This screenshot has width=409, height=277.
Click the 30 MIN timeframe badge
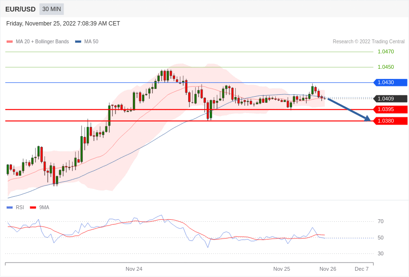(x=51, y=9)
